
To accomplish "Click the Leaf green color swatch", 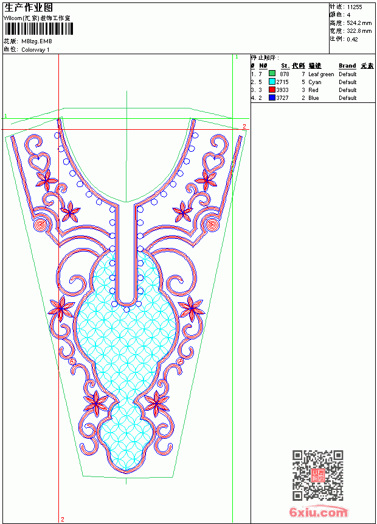I will pos(272,74).
